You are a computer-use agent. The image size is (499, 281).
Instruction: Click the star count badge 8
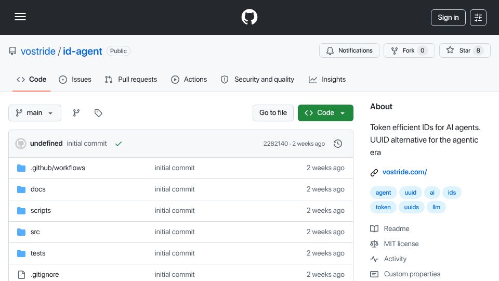[478, 50]
